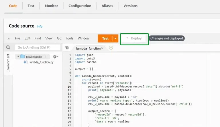Click the orange Test button
Viewport: 220px width, 127px height.
pos(105,38)
